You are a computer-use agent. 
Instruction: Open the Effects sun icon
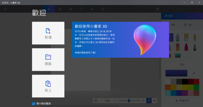pos(92,9)
